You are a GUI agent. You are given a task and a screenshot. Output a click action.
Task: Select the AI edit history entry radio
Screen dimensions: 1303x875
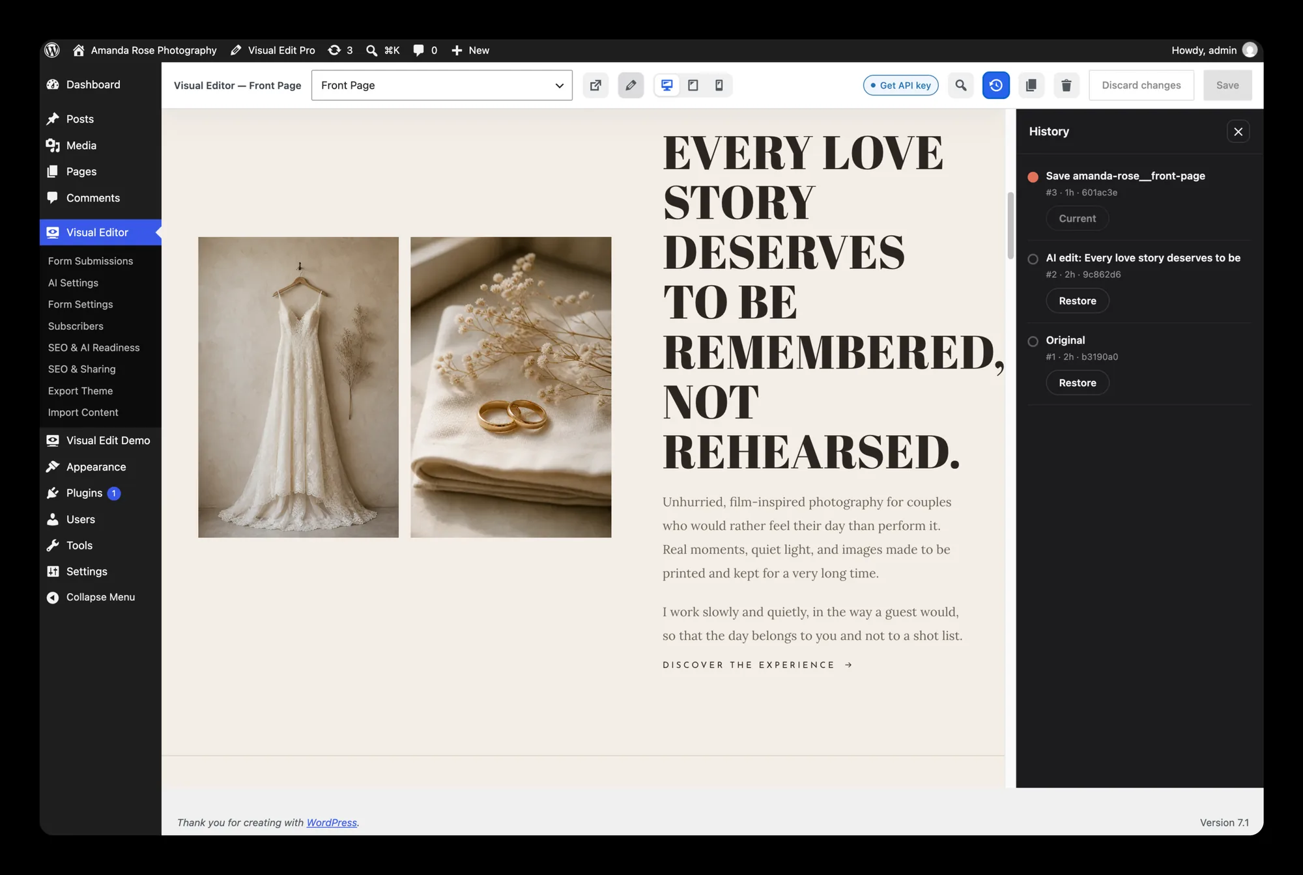point(1033,259)
